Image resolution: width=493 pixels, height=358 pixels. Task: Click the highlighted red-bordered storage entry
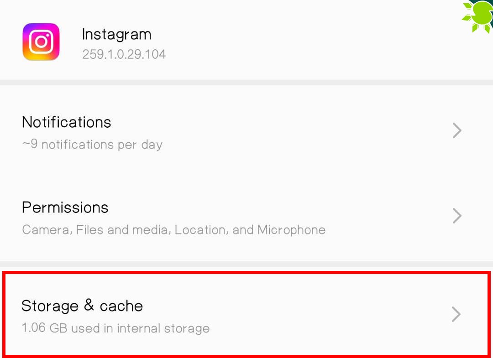(246, 314)
